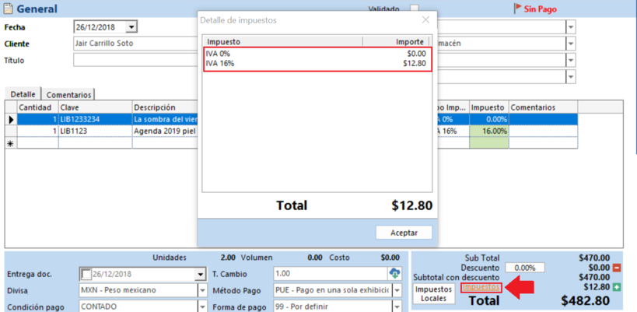Open the almacén dropdown at right
637x312 pixels.
point(571,44)
